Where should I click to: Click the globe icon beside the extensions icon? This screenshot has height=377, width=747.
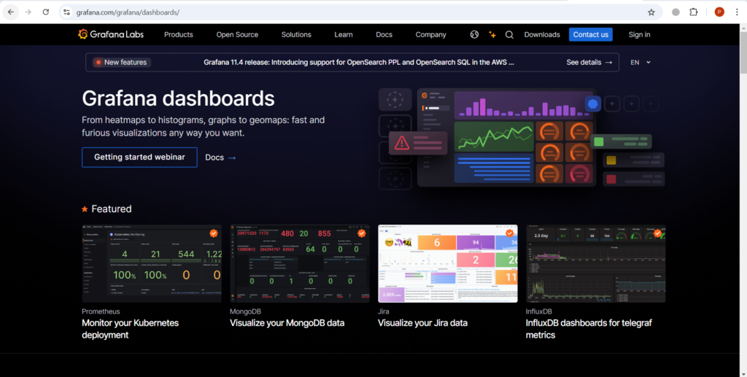[676, 12]
